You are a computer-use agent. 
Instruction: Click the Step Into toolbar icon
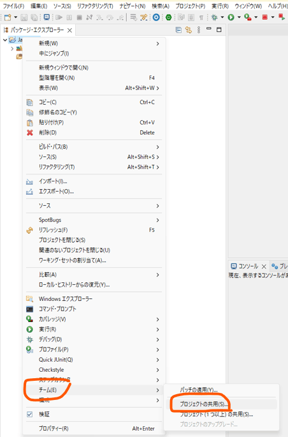(x=99, y=17)
